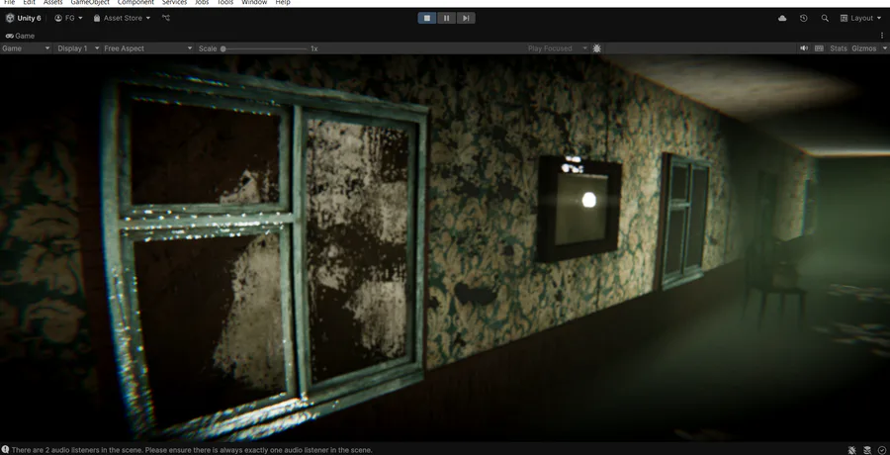Click the 1x scale value

click(x=313, y=48)
